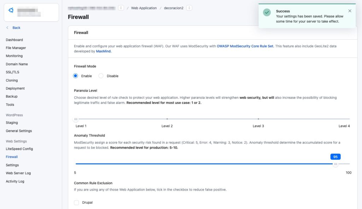
Task: Open Settings under Web Settings
Action: point(12,165)
